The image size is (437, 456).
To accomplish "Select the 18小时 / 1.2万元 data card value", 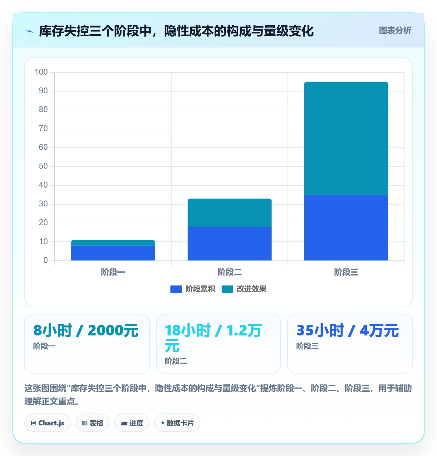I will [x=213, y=338].
